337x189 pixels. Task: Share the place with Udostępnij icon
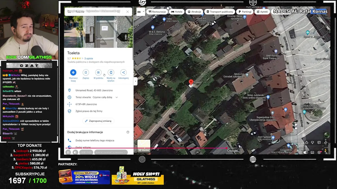click(123, 72)
